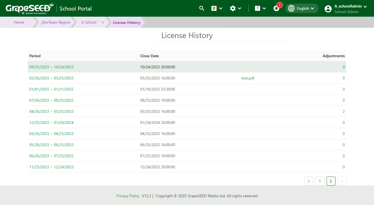Viewport: 374px width, 205px height.
Task: Open period 09/25/2023 ~ 10/24/2023
Action: pyautogui.click(x=52, y=67)
